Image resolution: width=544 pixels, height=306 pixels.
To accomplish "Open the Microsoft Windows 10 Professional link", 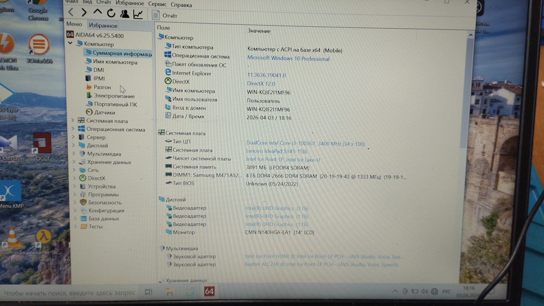I will [288, 58].
